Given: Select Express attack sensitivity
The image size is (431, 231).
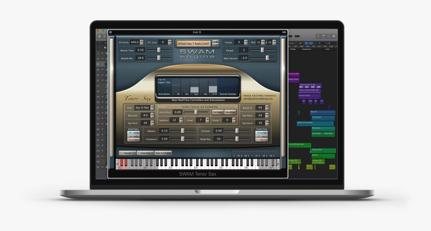Looking at the screenshot, I should 133,140.
